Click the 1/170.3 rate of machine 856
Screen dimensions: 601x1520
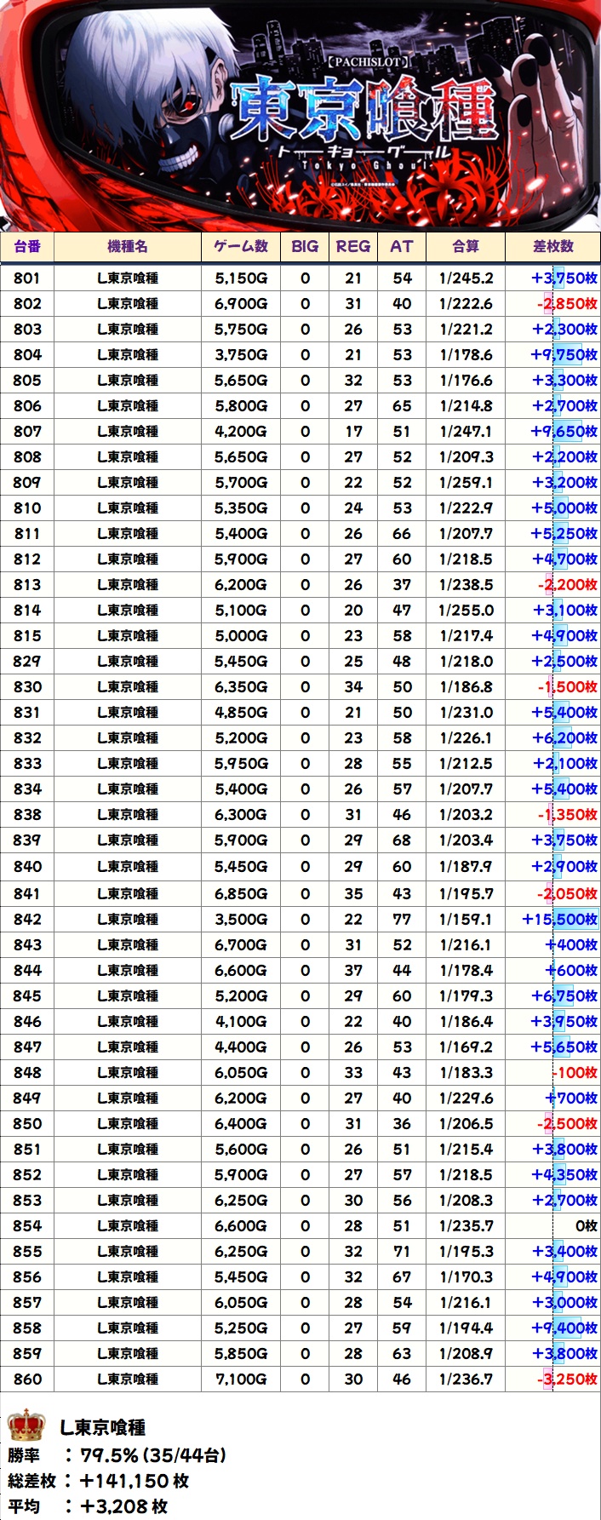[x=466, y=1276]
